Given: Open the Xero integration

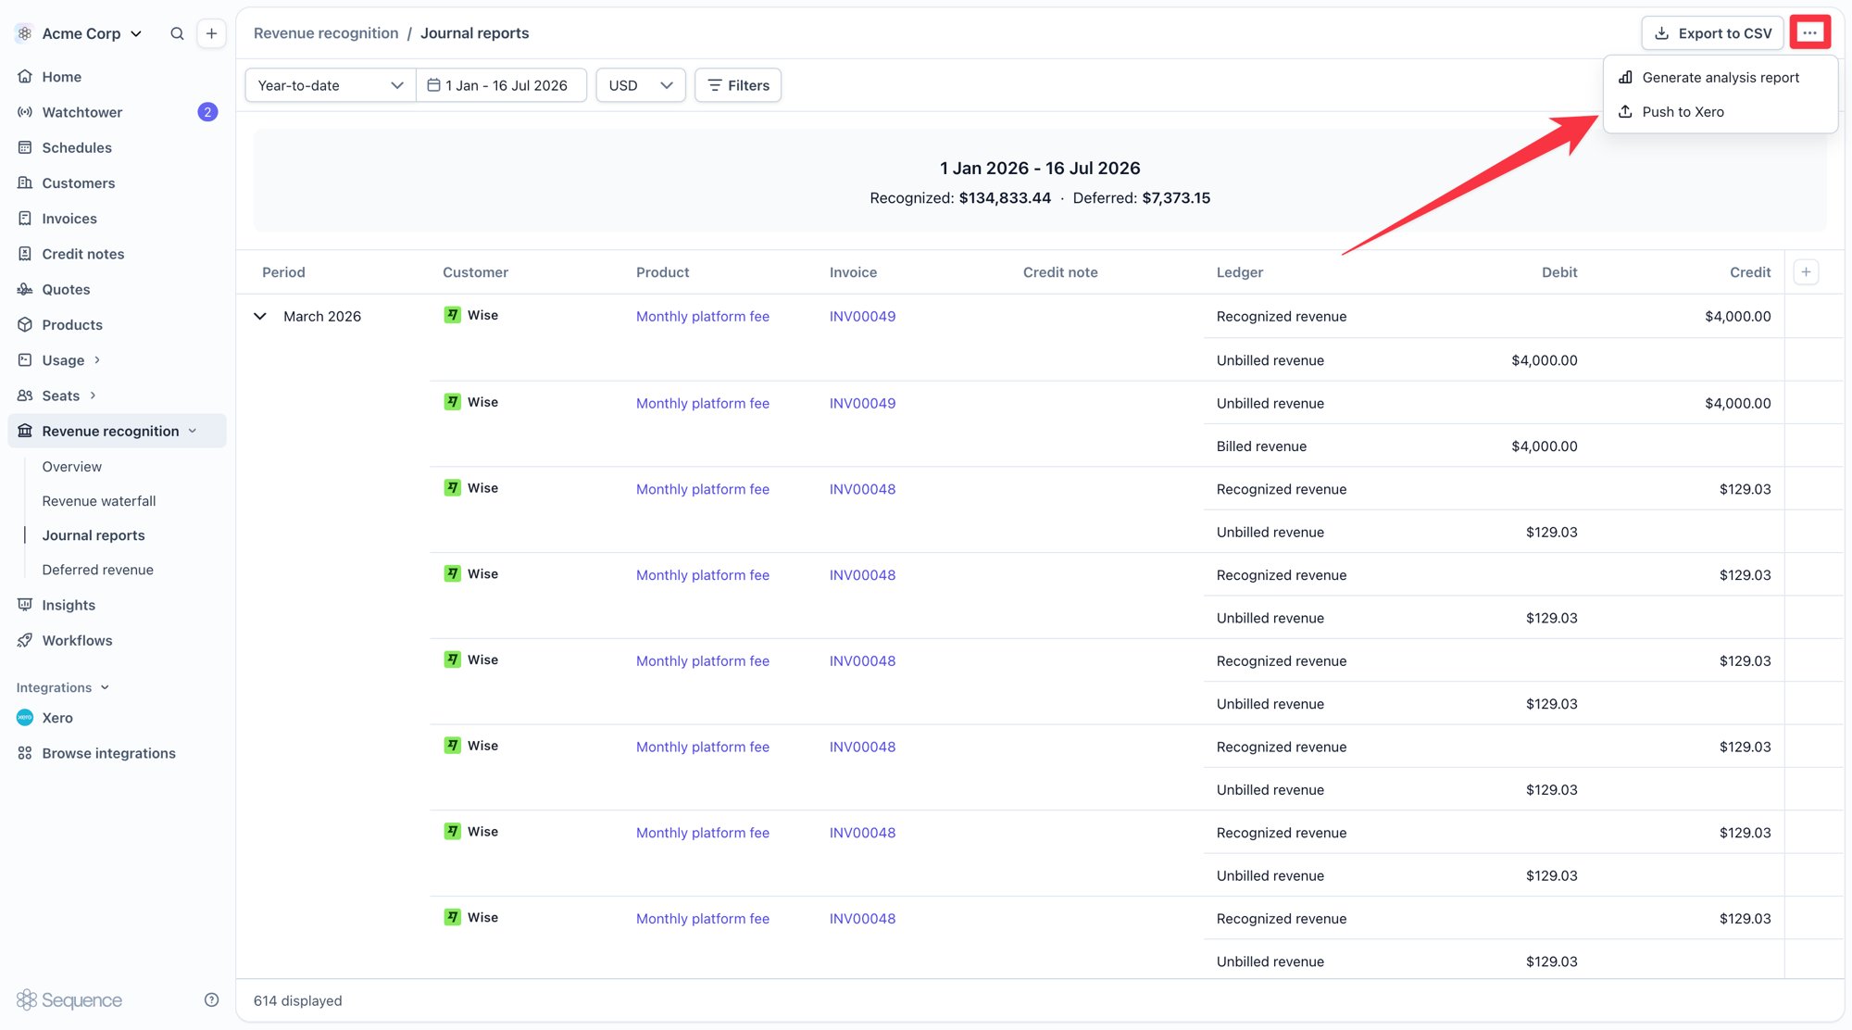Looking at the screenshot, I should click(56, 718).
